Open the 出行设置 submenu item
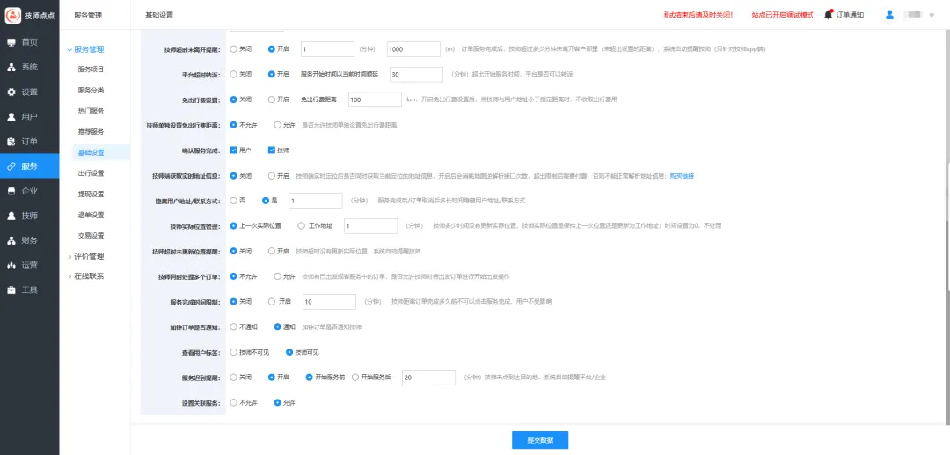Screen dimensions: 950x455 tap(91, 173)
